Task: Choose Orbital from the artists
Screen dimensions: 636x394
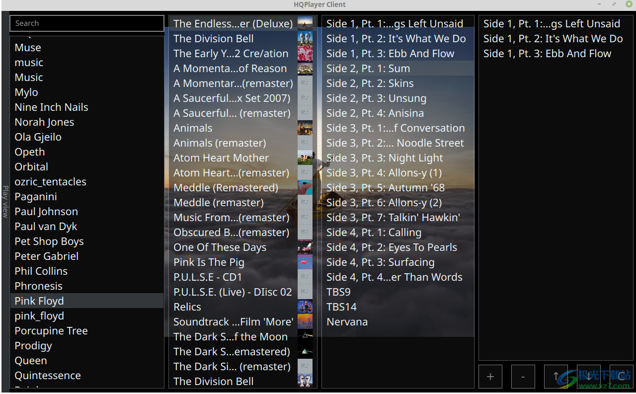Action: click(x=87, y=167)
